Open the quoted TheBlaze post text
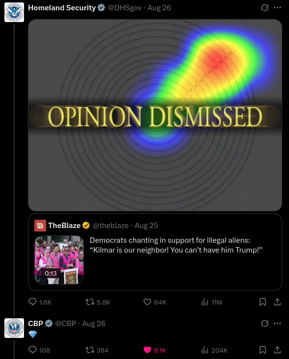289x359 pixels. [x=176, y=245]
